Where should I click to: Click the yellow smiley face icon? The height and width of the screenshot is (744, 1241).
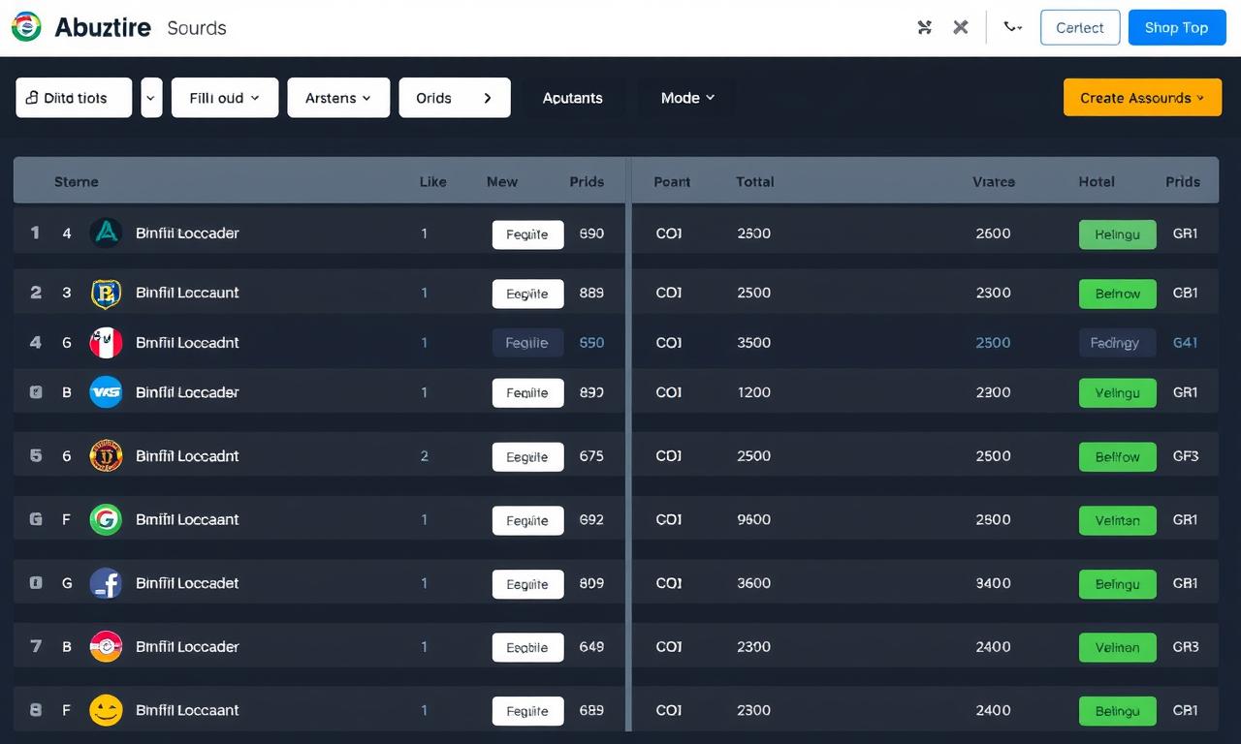pos(106,710)
